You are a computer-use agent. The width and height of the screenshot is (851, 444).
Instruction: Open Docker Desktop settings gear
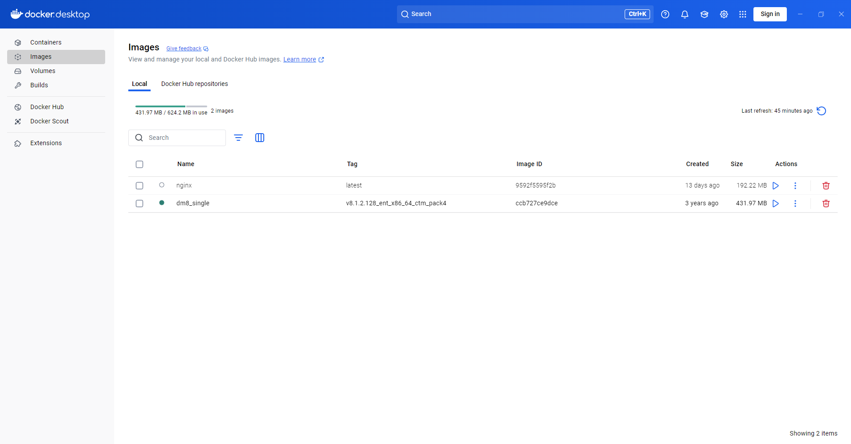pos(724,14)
